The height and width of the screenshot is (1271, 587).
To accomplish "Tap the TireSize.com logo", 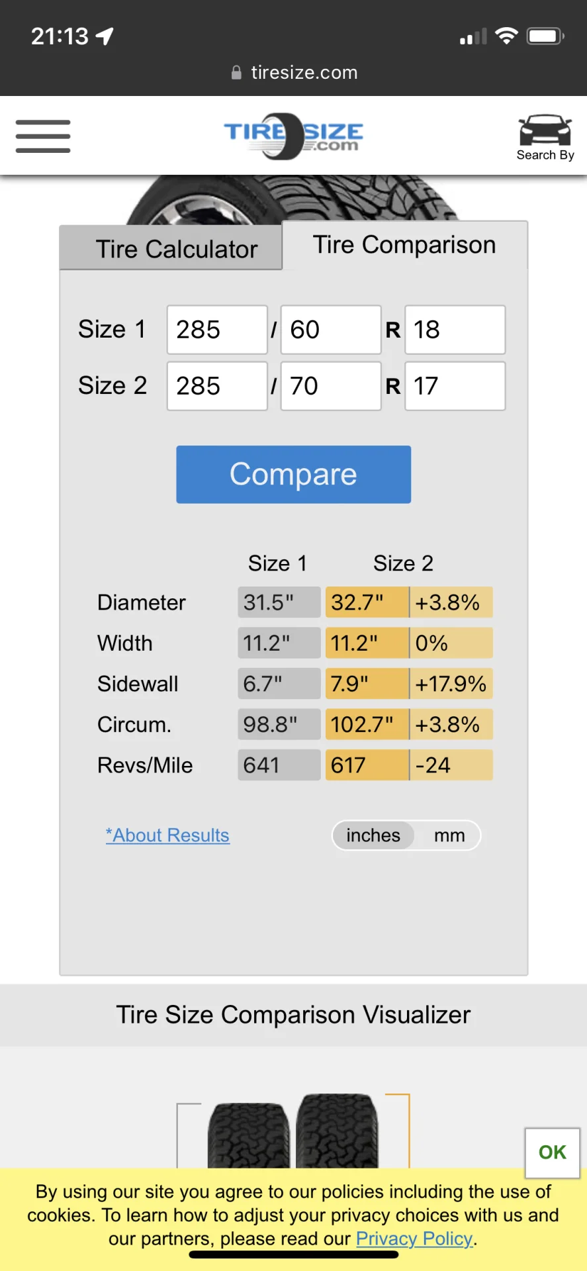I will pos(293,136).
